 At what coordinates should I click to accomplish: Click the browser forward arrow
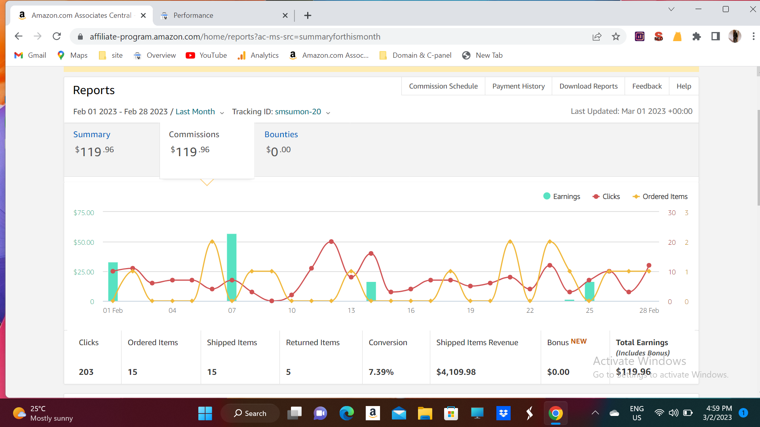click(38, 36)
